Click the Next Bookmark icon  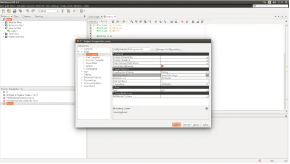coord(160,21)
